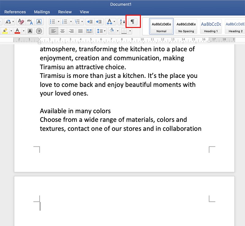Open the References ribbon tab
Screen dimensions: 245x226
tap(15, 12)
